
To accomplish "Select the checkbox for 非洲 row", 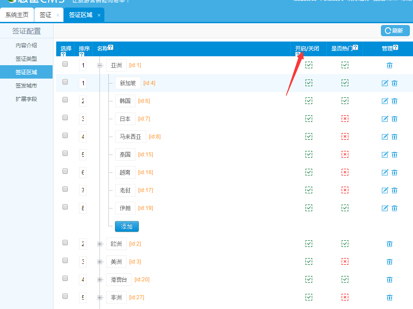I will (65, 296).
